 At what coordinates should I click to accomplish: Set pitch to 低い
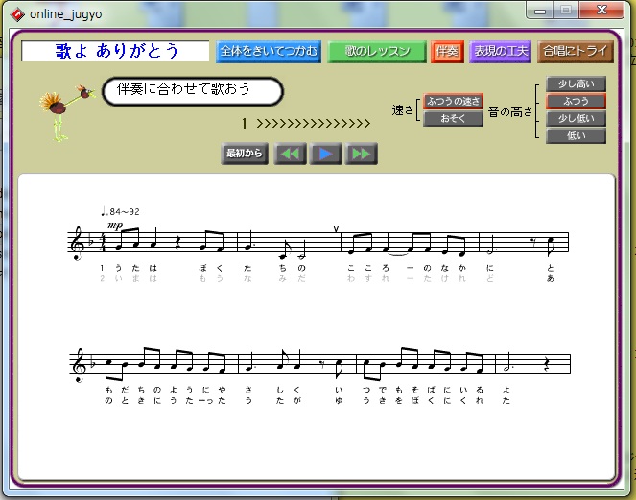pos(576,135)
